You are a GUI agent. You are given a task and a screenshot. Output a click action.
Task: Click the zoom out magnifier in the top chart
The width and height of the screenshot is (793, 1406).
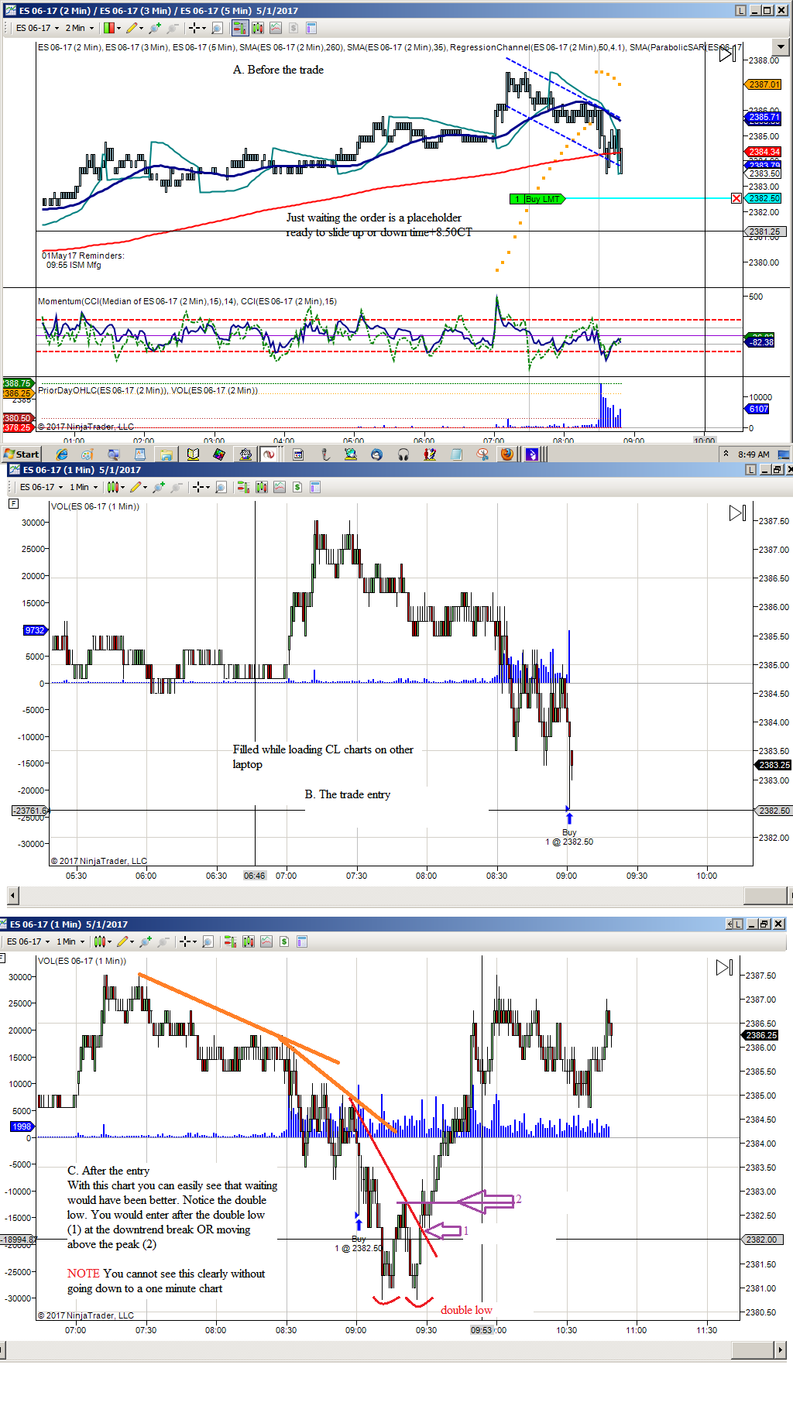pos(172,28)
